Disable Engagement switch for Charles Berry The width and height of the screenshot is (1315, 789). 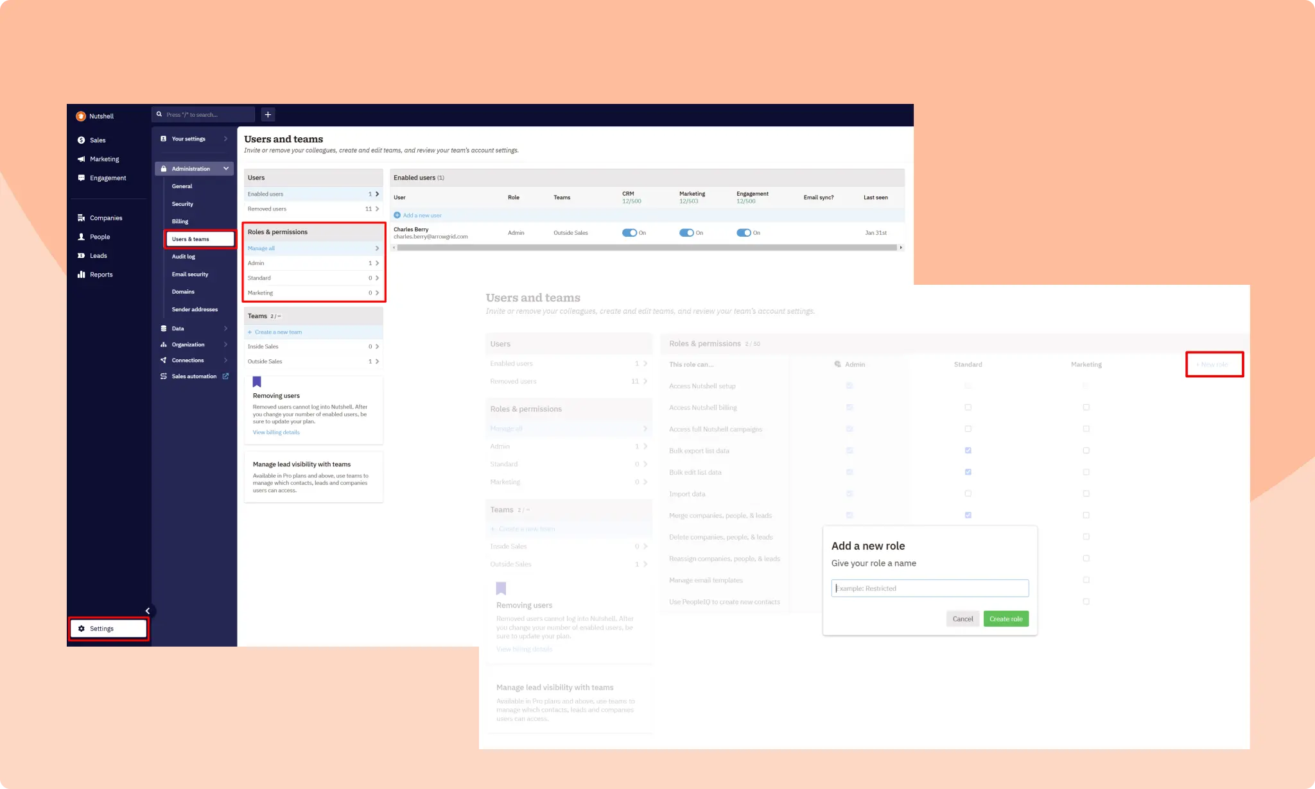pyautogui.click(x=744, y=233)
